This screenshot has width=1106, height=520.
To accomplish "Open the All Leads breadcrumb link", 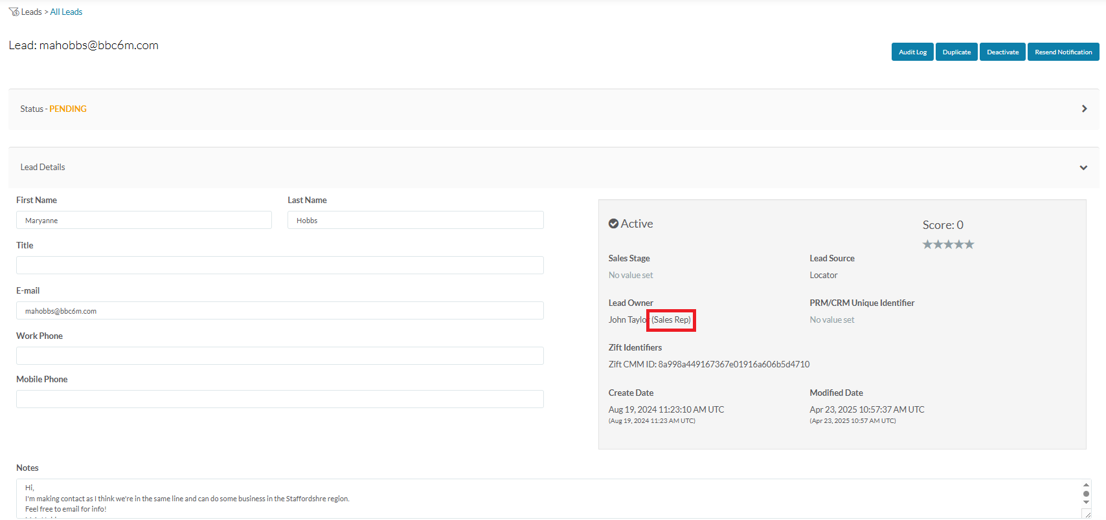I will click(x=66, y=12).
